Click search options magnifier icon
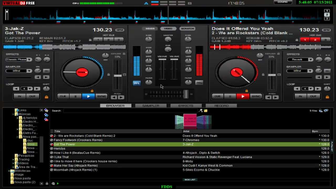336x189 pixels. pyautogui.click(x=201, y=111)
